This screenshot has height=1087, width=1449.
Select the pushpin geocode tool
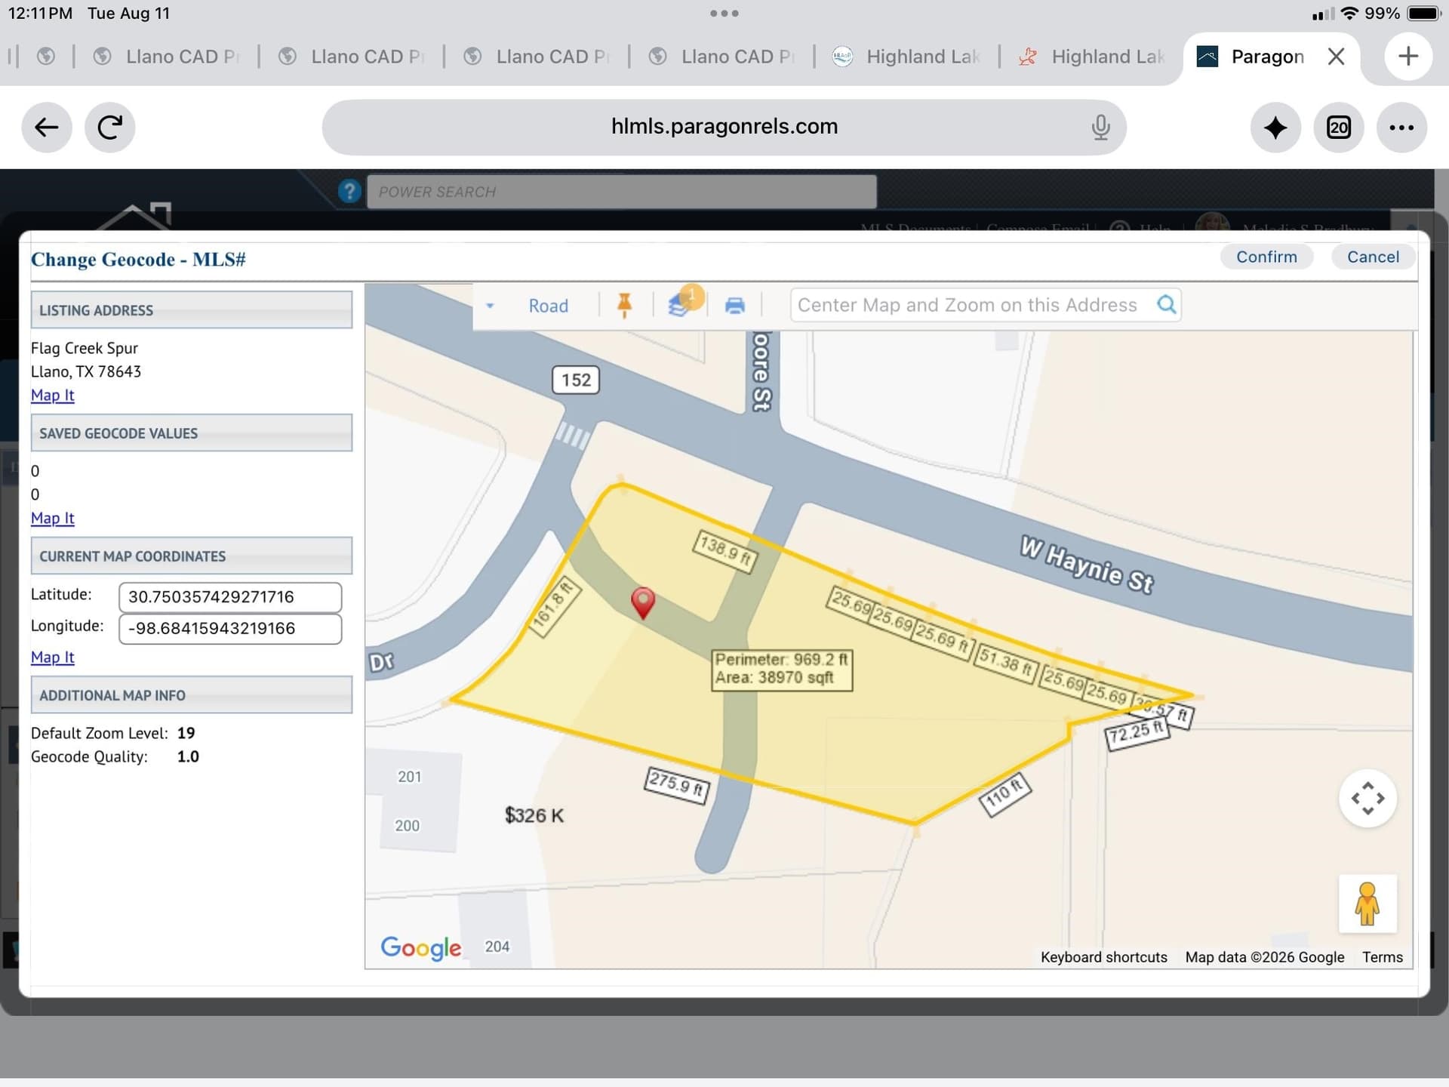point(624,305)
